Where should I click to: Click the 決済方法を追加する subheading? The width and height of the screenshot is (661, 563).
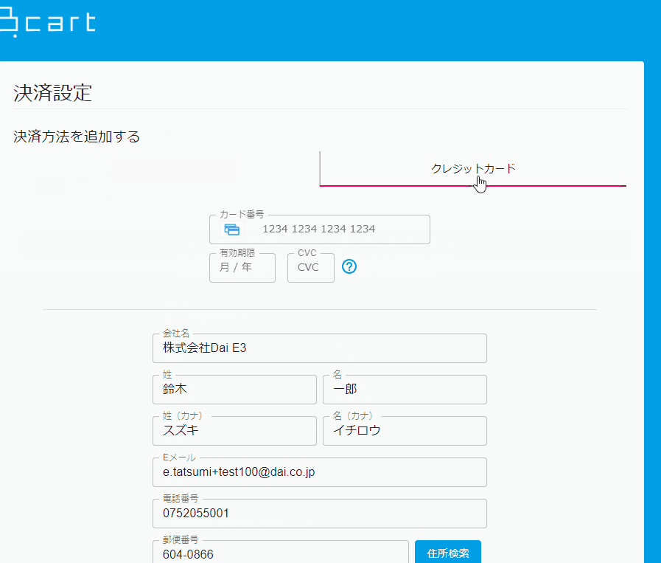tap(77, 137)
